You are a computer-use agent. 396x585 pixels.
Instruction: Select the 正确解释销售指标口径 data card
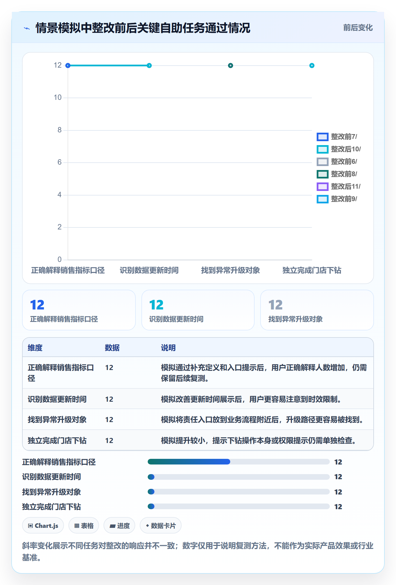(79, 310)
